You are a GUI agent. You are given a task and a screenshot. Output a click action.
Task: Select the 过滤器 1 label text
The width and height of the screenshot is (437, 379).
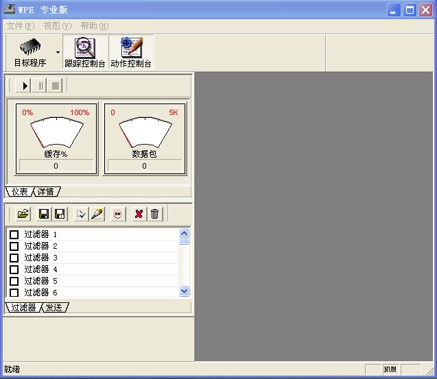click(x=40, y=234)
